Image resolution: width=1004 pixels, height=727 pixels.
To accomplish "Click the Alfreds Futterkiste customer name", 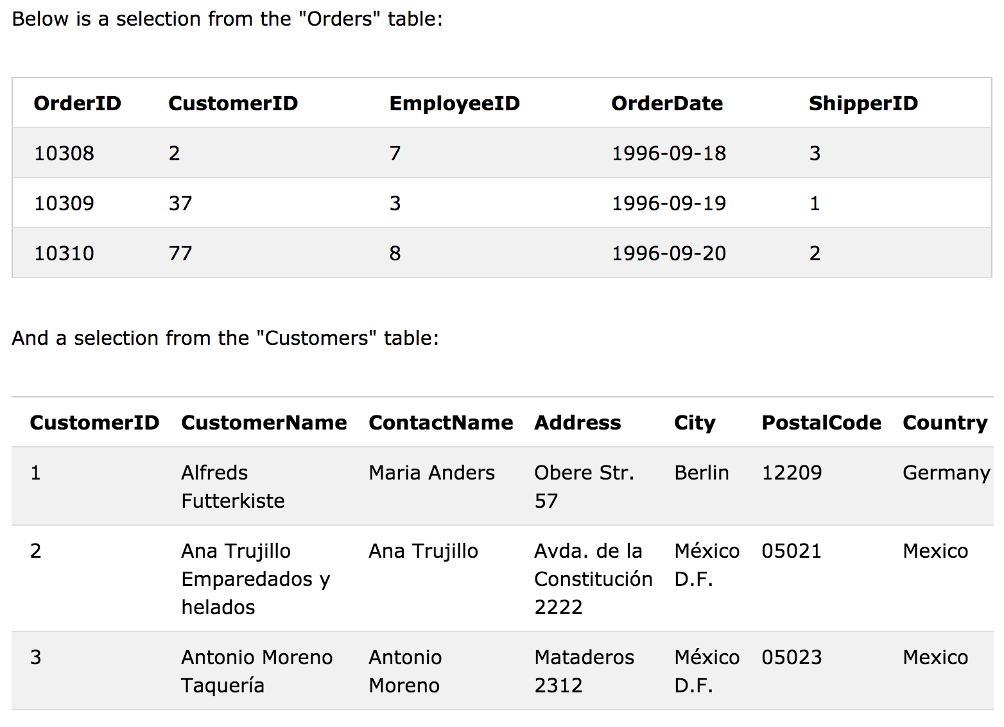I will tap(232, 487).
